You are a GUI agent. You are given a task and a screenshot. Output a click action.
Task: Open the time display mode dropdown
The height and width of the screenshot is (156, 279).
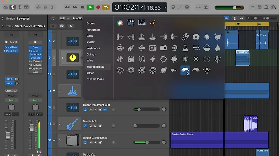point(165,7)
